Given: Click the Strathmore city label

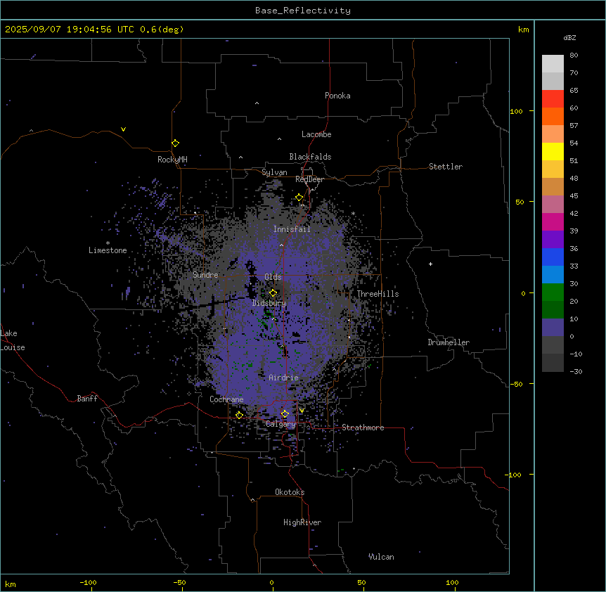Looking at the screenshot, I should click(363, 427).
